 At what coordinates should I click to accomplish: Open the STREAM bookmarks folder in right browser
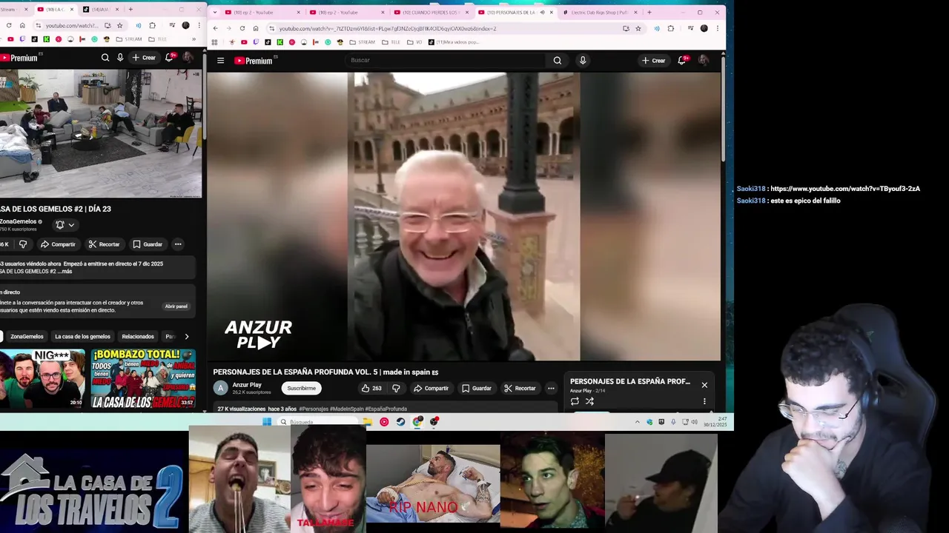pyautogui.click(x=362, y=42)
